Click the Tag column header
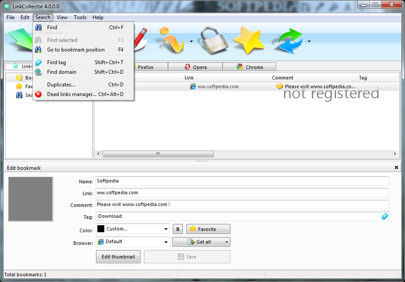Viewport: 405px width, 282px height. tap(378, 78)
